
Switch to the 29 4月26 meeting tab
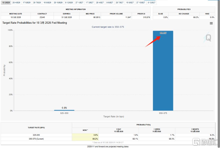[x=16, y=3]
